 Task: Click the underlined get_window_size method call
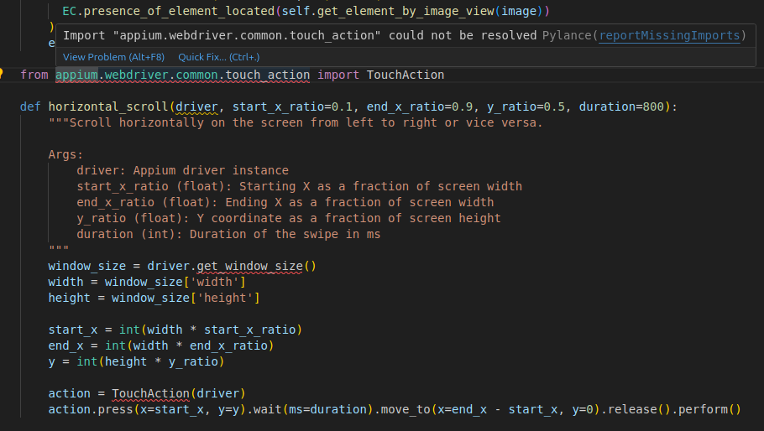[253, 266]
